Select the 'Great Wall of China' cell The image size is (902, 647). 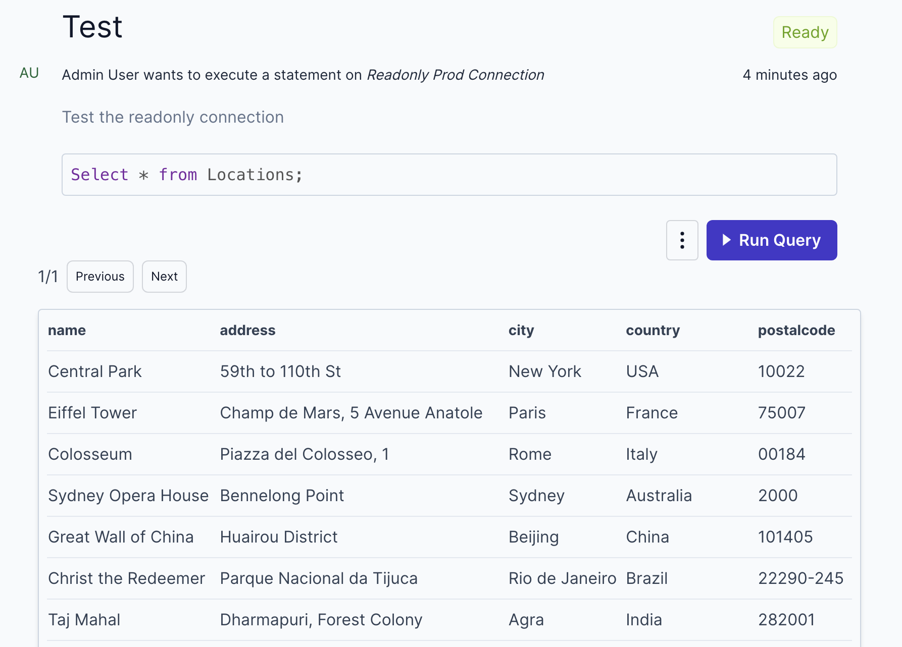(x=121, y=537)
